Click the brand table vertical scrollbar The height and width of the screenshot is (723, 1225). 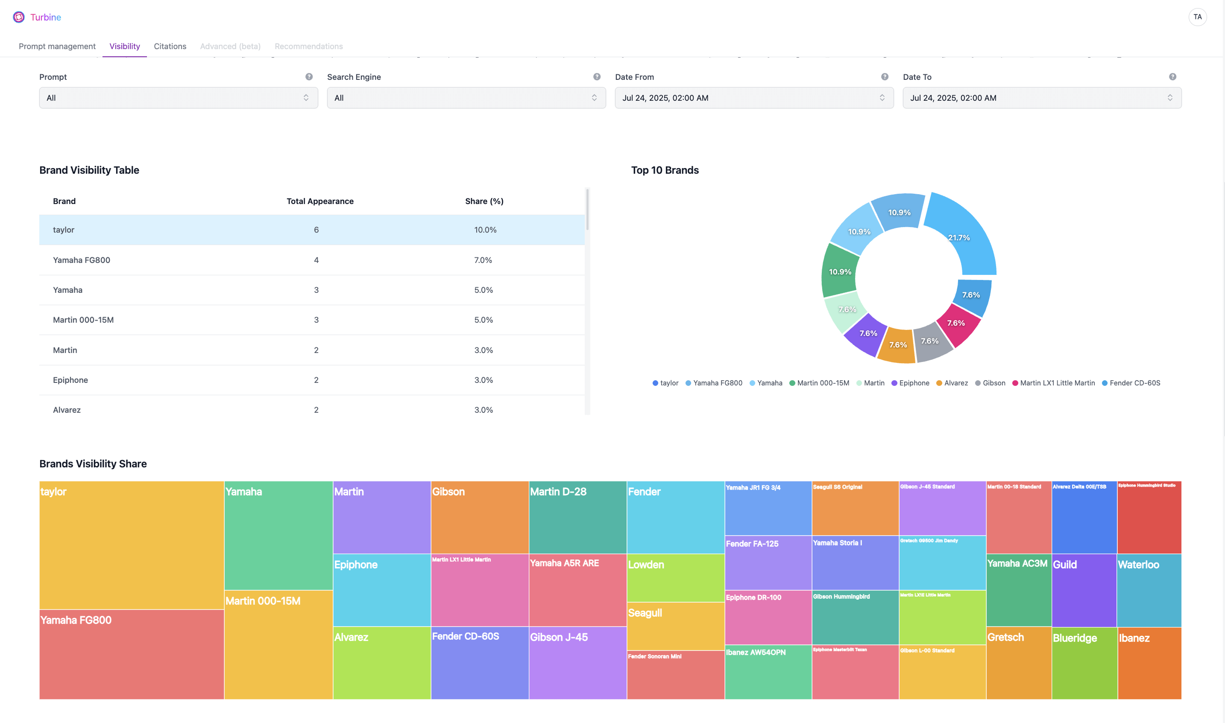pos(587,210)
